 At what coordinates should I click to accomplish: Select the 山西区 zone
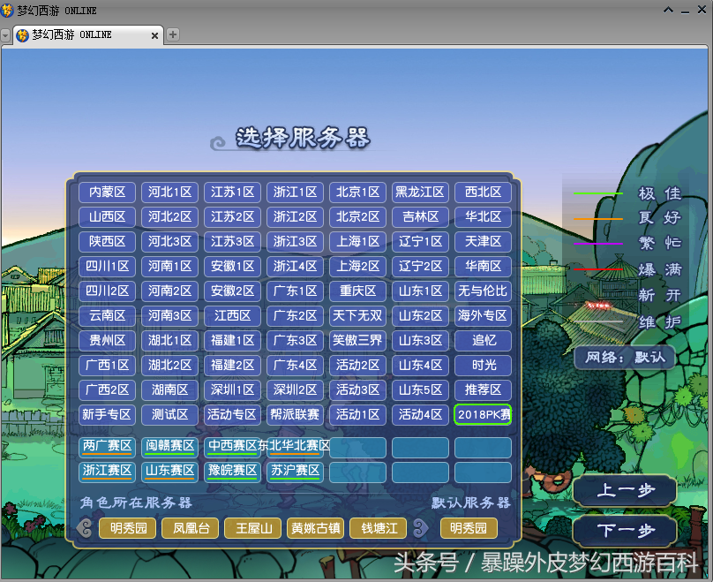click(107, 216)
